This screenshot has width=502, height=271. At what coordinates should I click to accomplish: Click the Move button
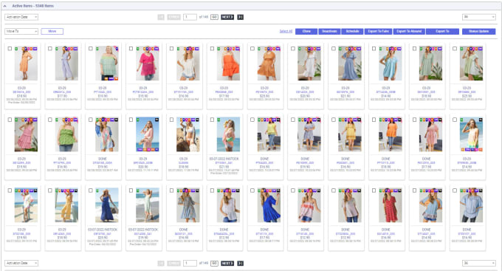(52, 31)
